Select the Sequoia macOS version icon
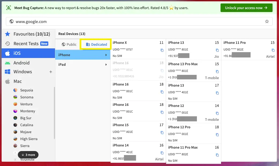Viewport: 279px width, 166px height. pyautogui.click(x=16, y=90)
